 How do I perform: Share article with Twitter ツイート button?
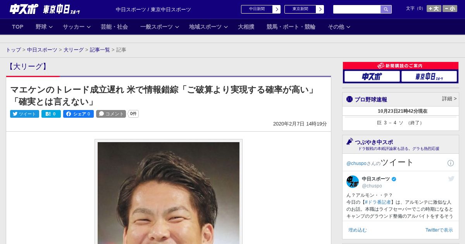click(24, 114)
